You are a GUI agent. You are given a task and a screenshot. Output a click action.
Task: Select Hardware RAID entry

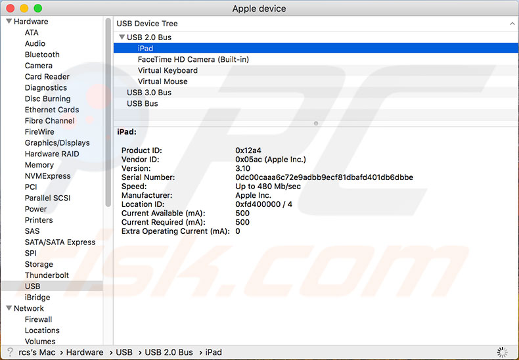52,154
